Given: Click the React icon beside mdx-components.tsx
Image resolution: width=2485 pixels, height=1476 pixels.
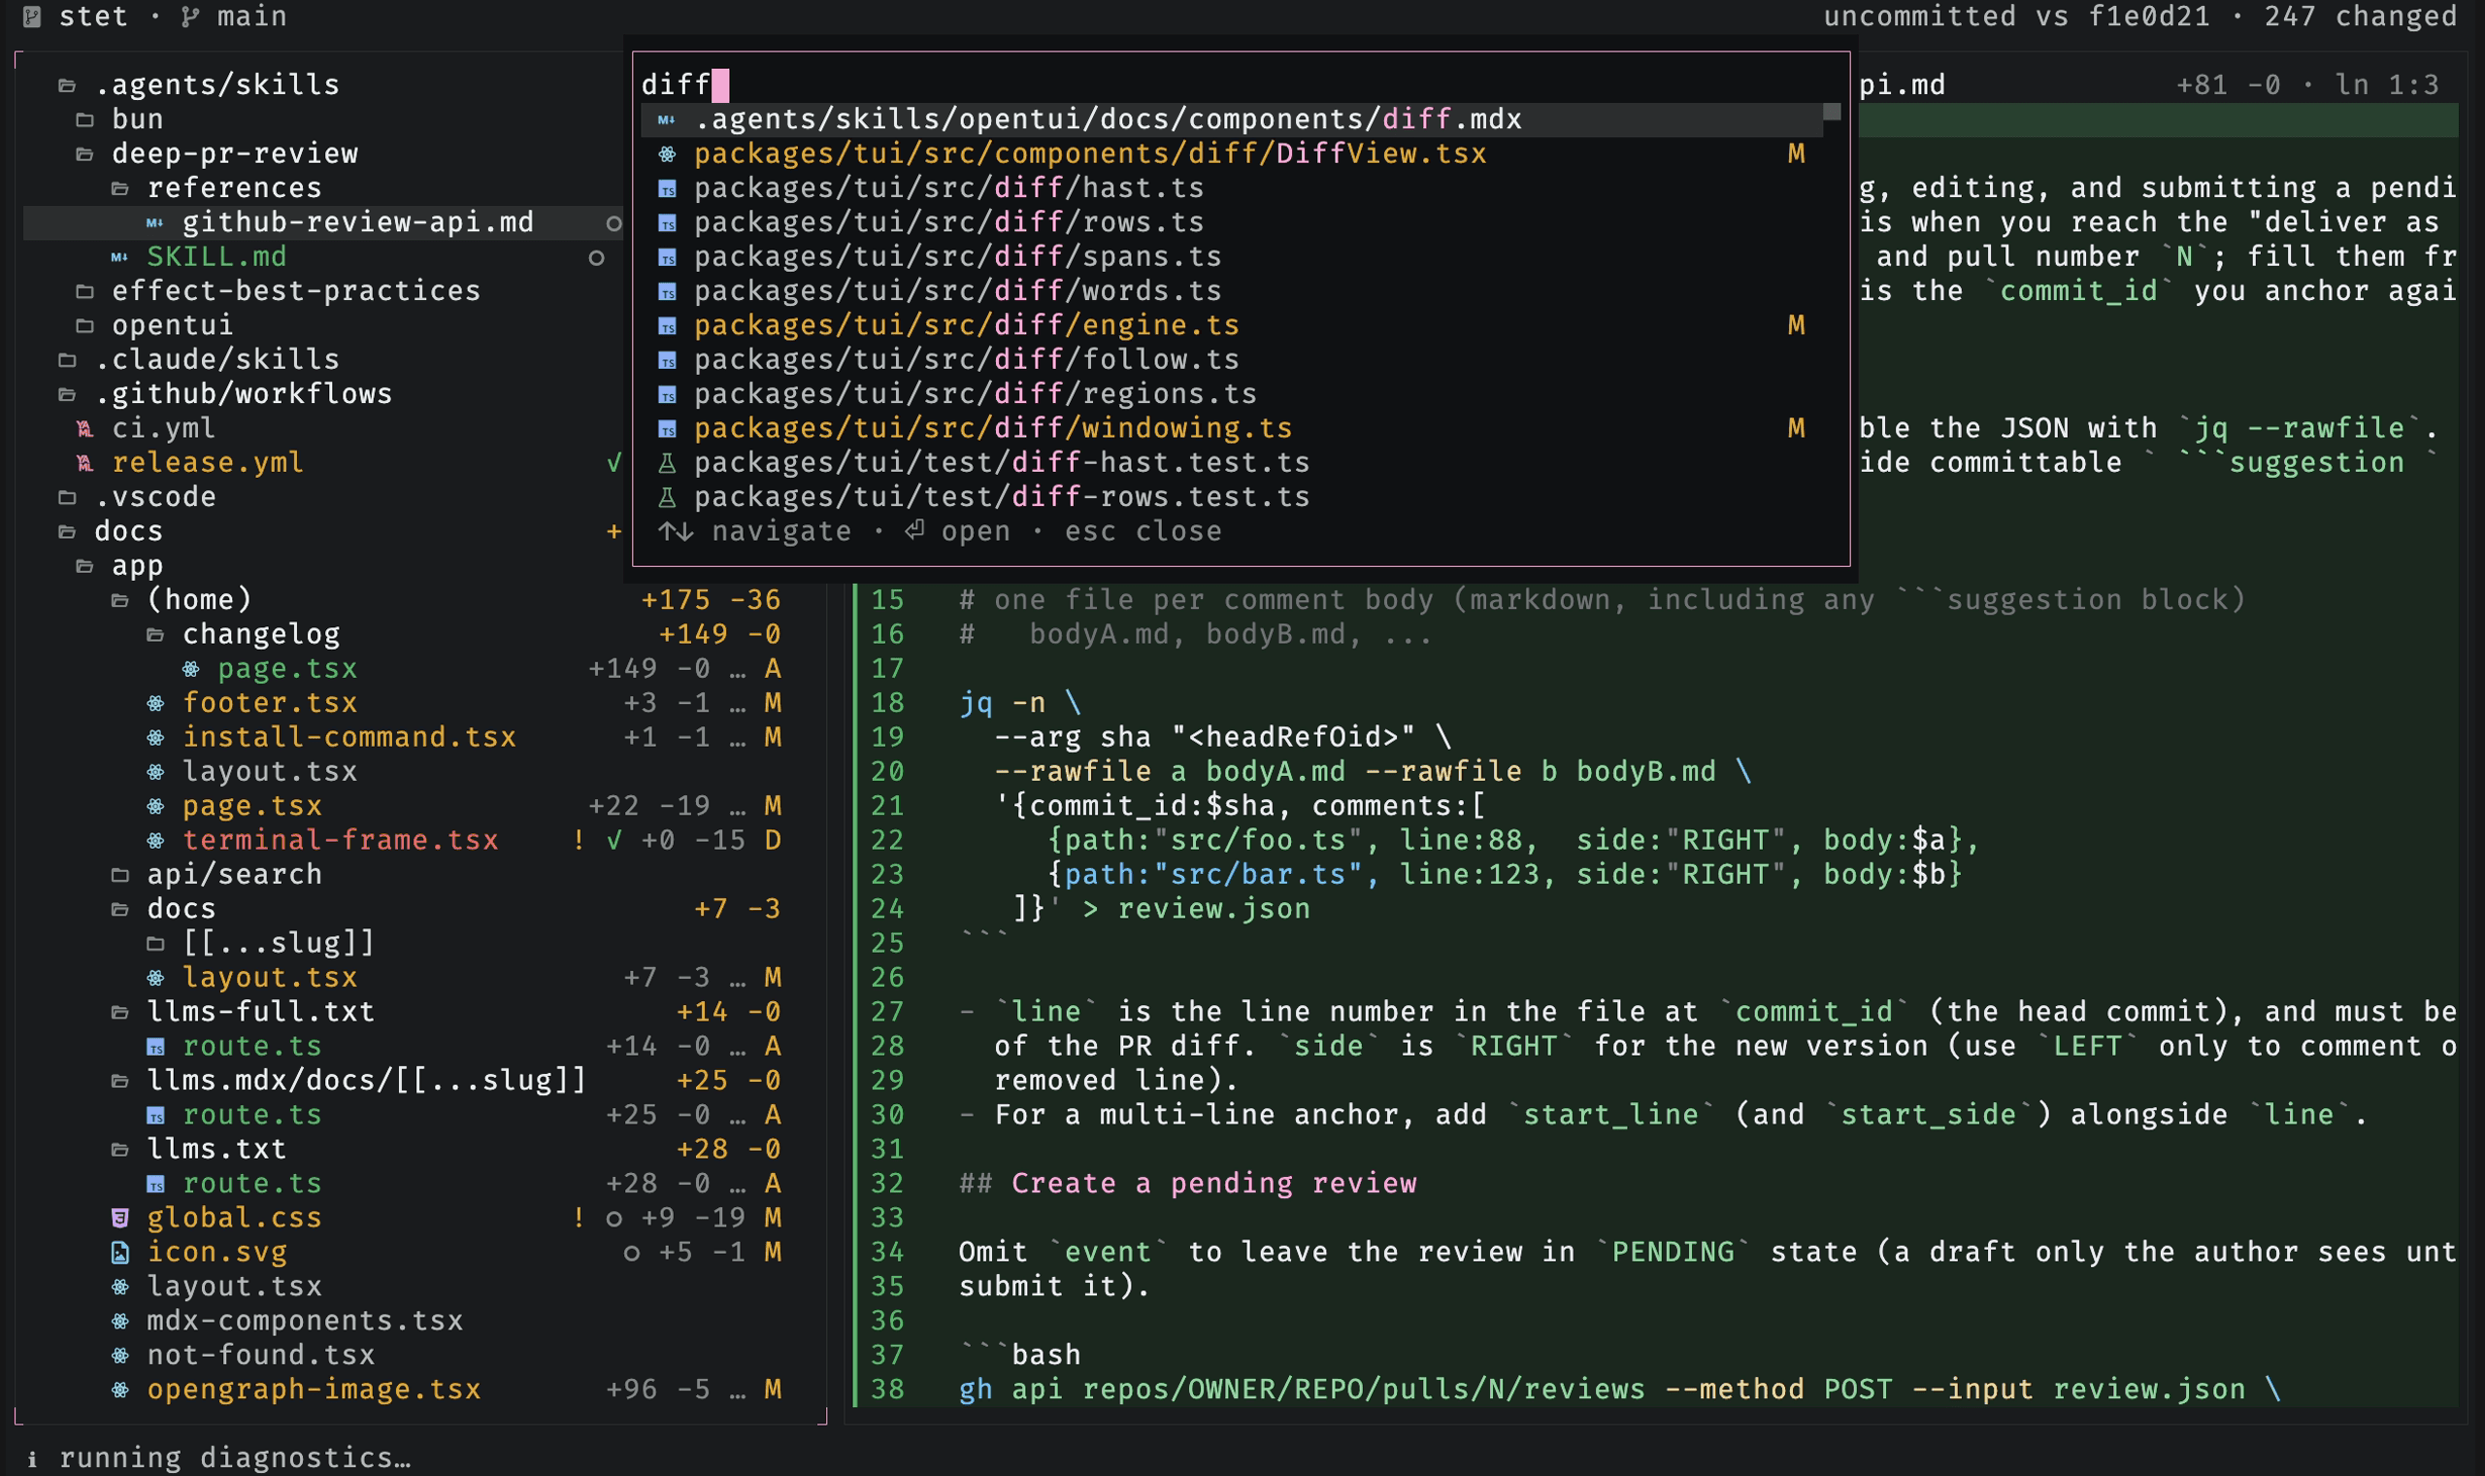Looking at the screenshot, I should (120, 1321).
